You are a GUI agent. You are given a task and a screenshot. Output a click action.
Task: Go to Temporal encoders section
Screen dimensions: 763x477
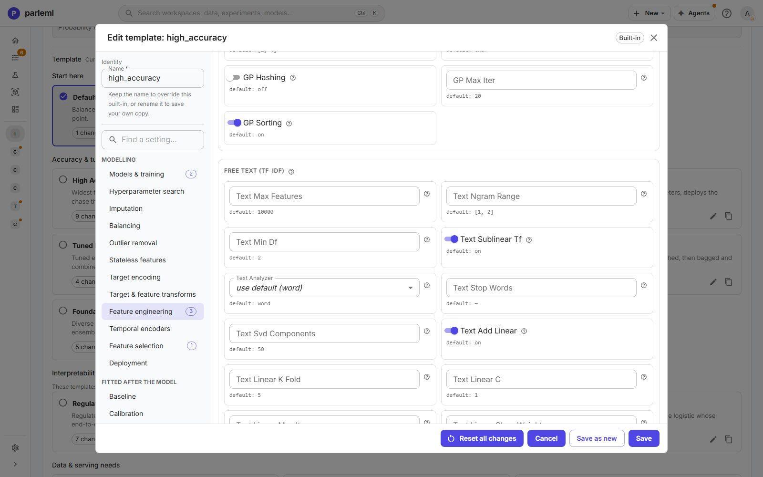(x=153, y=329)
